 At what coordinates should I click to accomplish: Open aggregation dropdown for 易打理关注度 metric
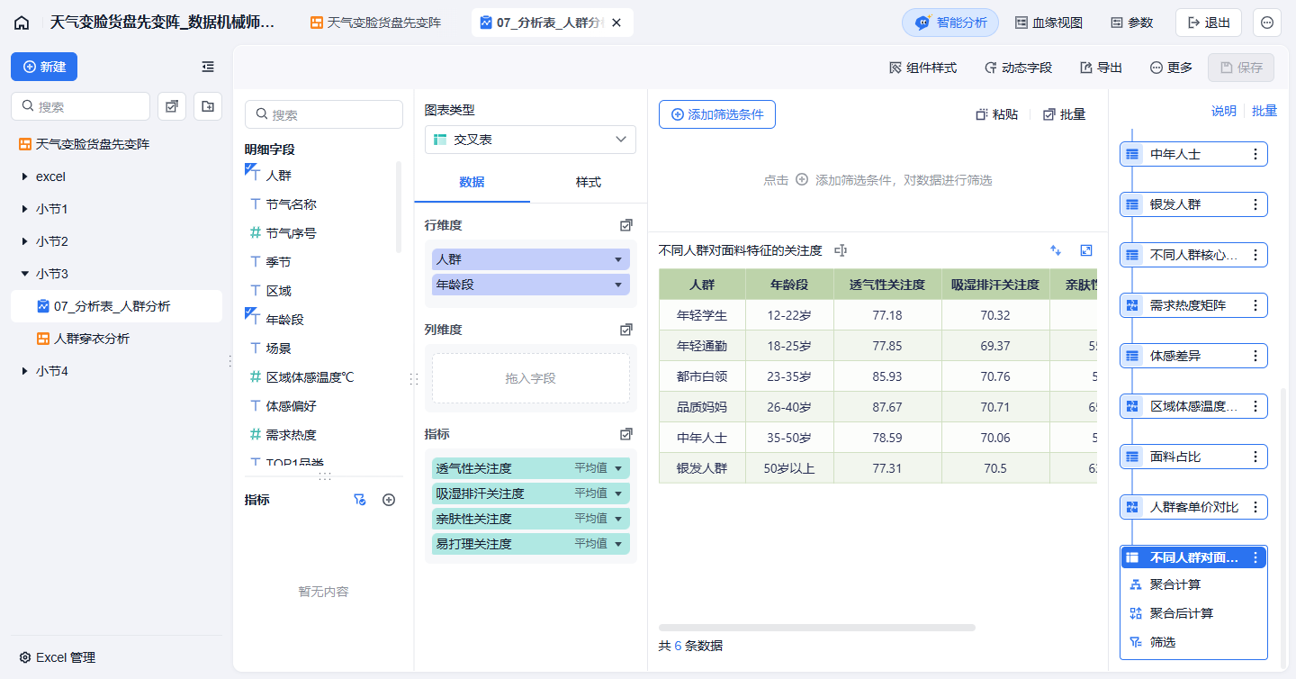(618, 544)
